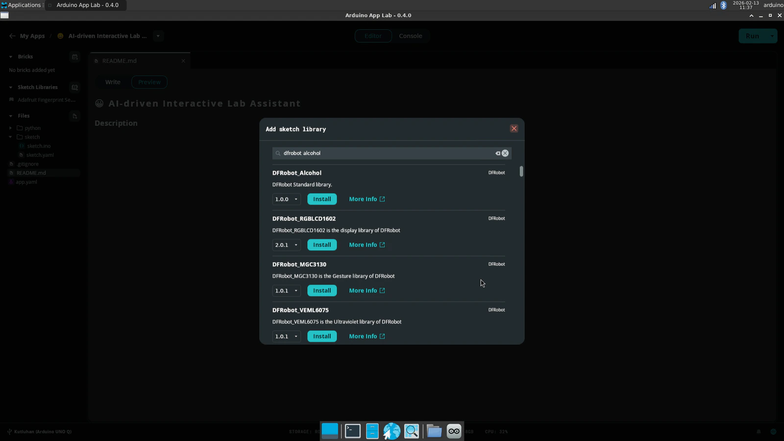Viewport: 784px width, 441px height.
Task: Open the home folder dock icon
Action: coord(434,431)
